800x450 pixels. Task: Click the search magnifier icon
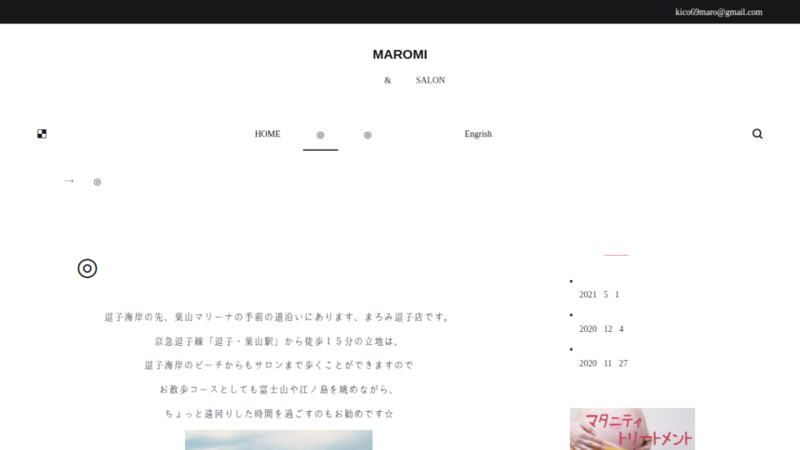[757, 134]
